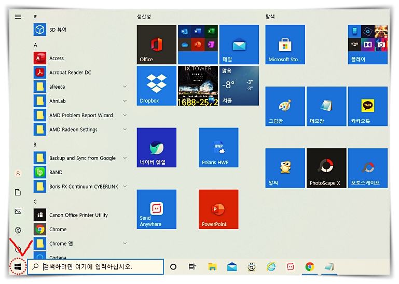The image size is (399, 284).
Task: Open Send Anywhere on taskbar
Action: pos(291,267)
